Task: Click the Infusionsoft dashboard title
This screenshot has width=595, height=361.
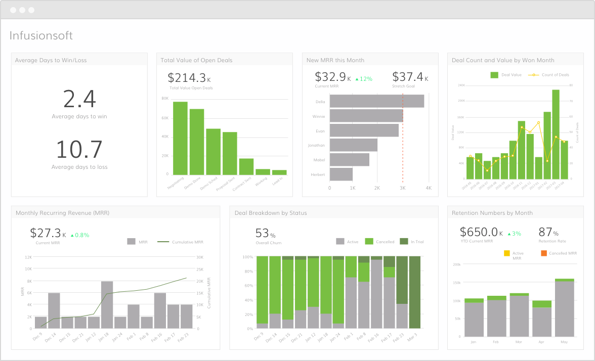Action: click(x=41, y=35)
